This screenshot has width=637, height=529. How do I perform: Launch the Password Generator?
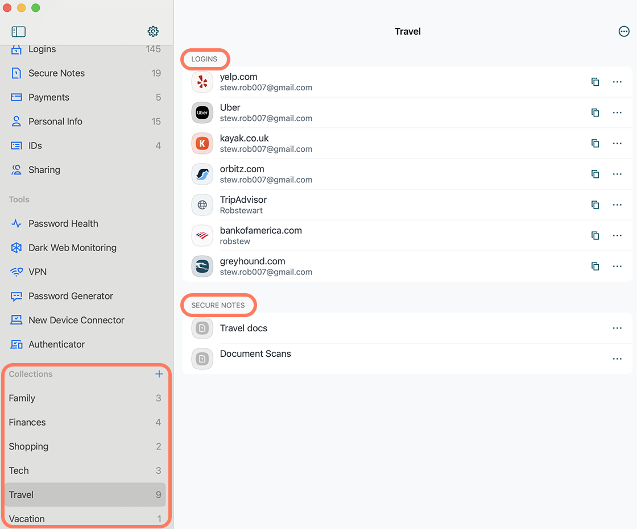tap(86, 296)
